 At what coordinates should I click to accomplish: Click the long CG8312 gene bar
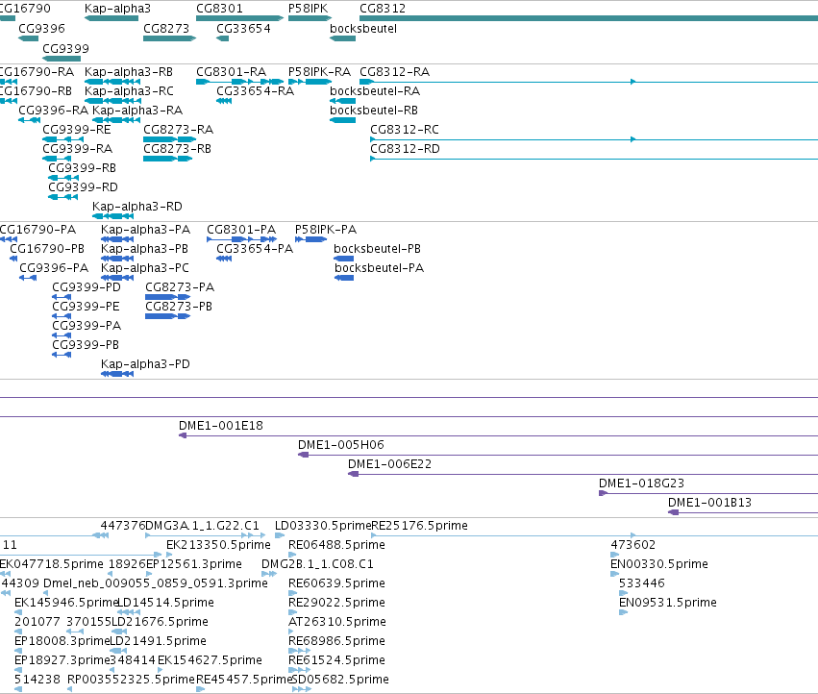(x=588, y=18)
